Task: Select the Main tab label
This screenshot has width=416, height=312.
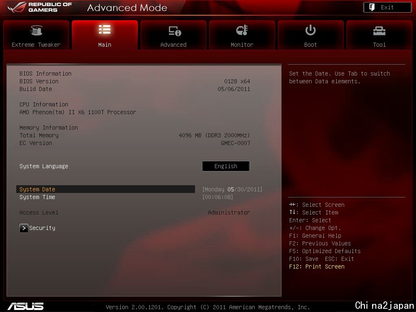Action: tap(104, 45)
